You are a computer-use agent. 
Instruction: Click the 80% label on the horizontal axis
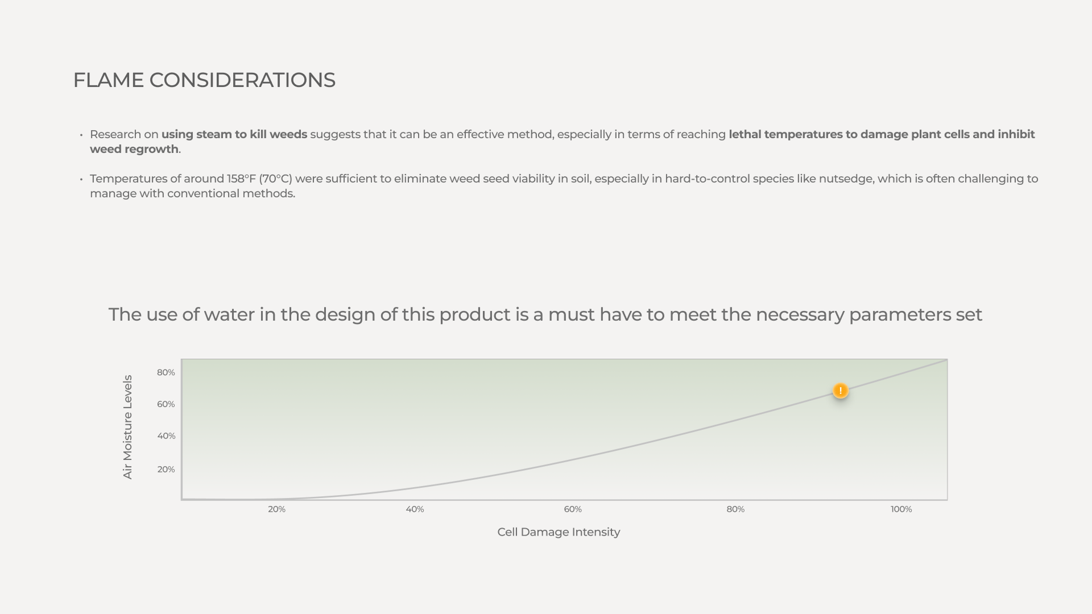[735, 509]
